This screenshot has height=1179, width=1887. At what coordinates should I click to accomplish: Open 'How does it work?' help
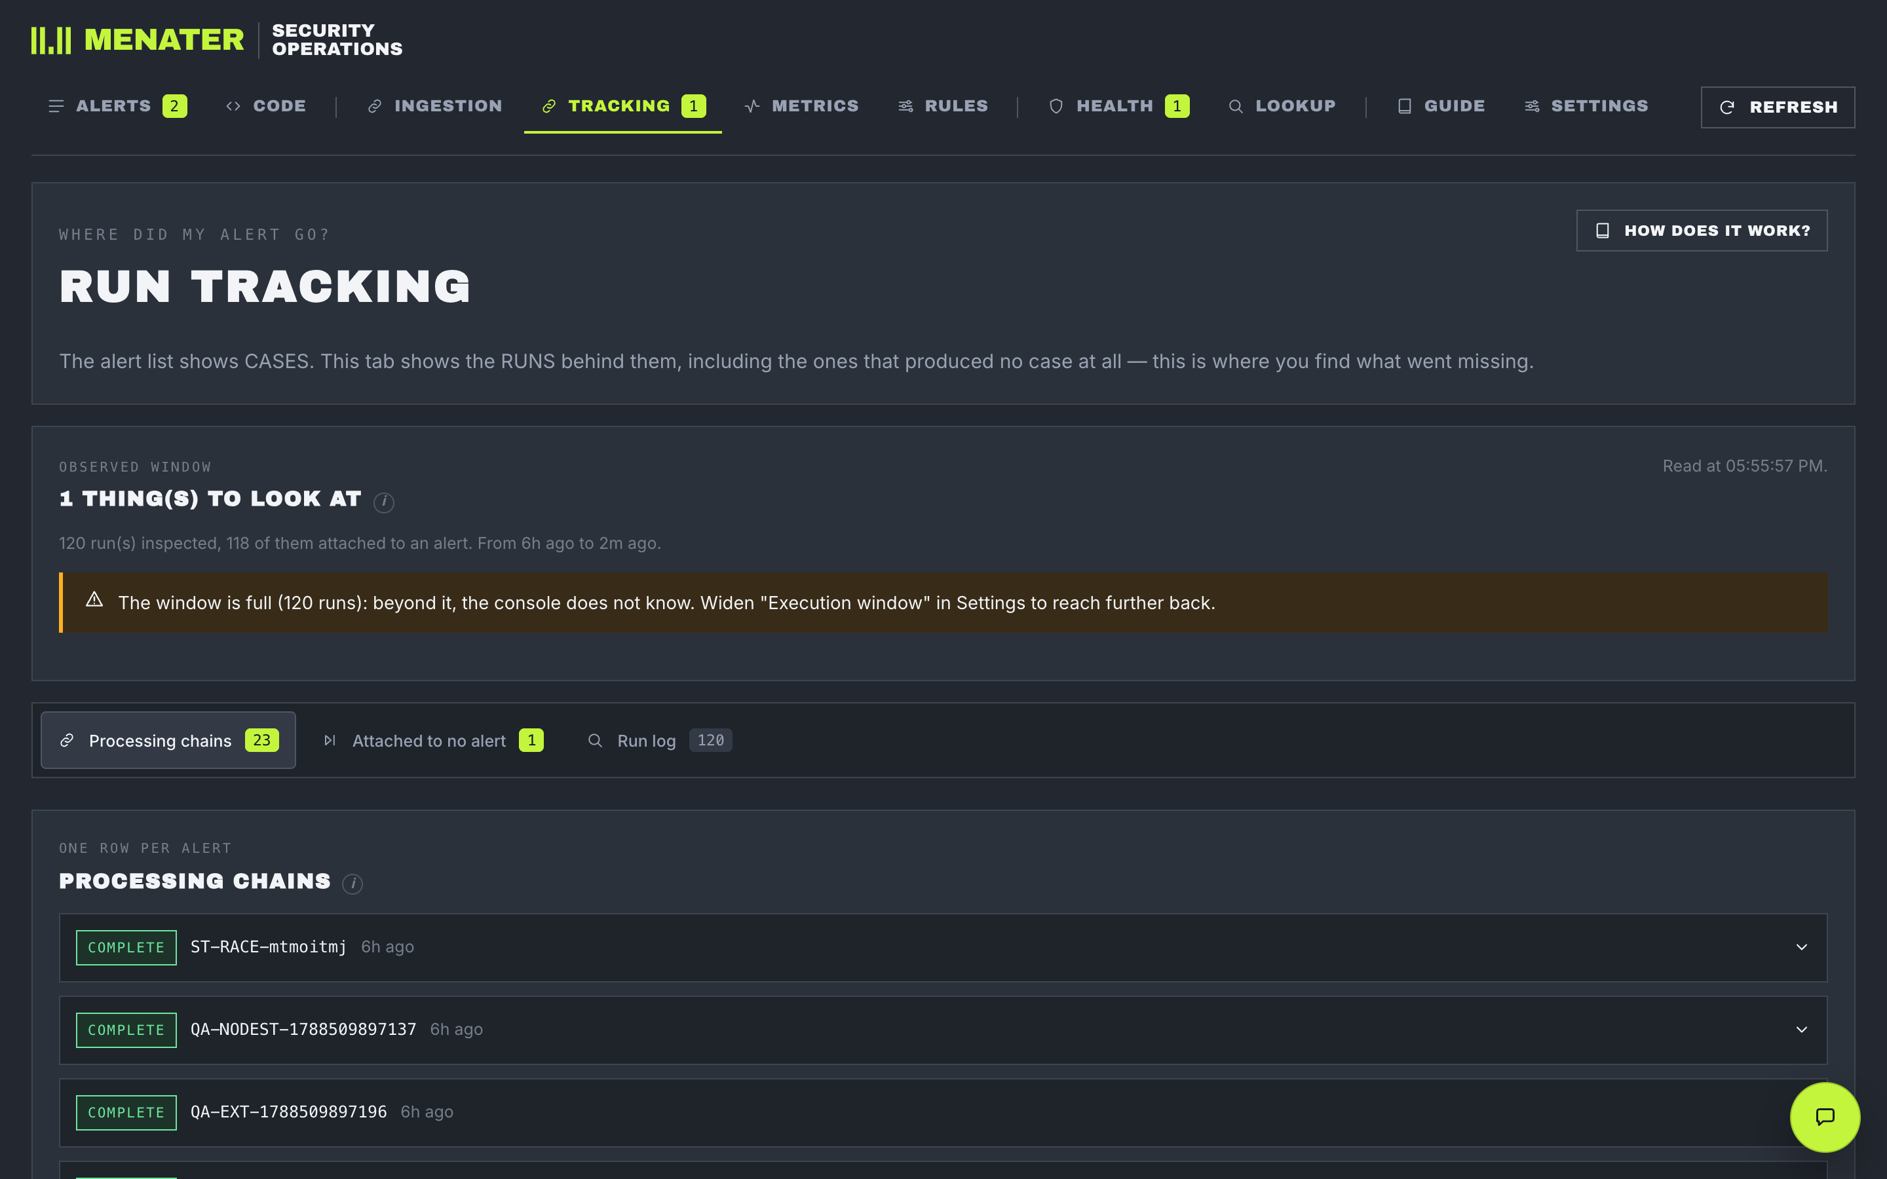1702,231
